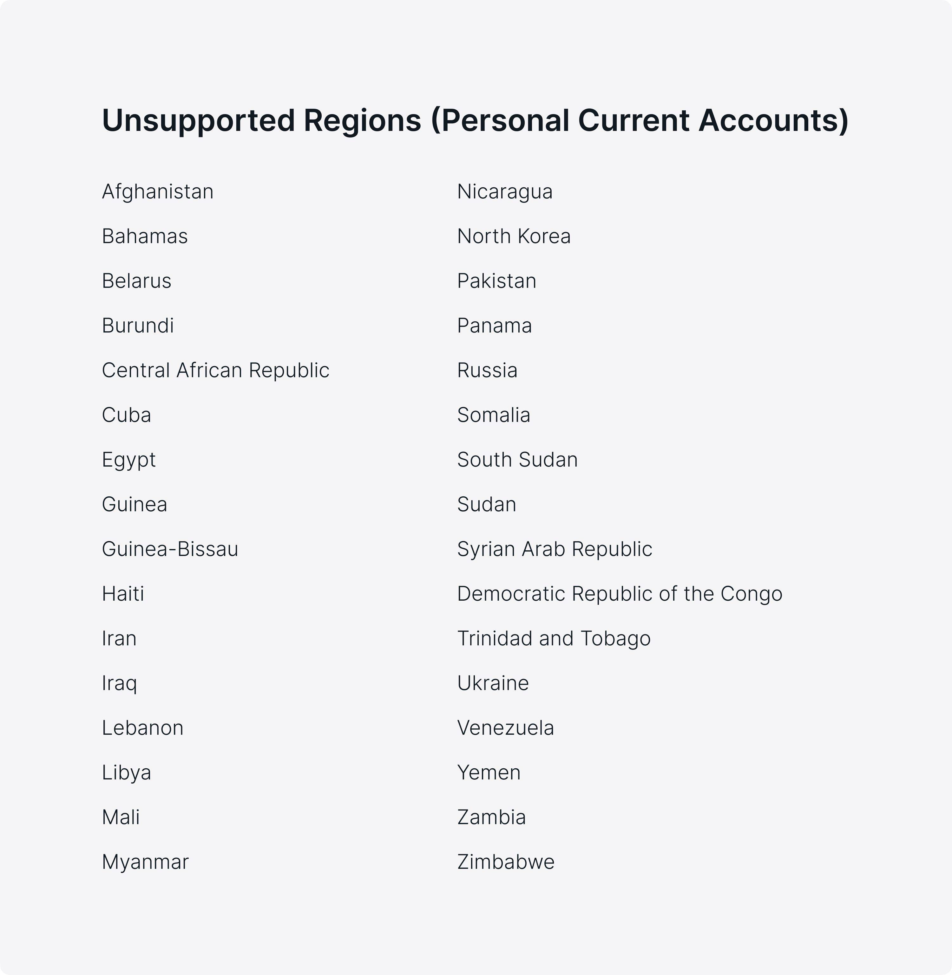Click the South Sudan entry

pyautogui.click(x=517, y=460)
